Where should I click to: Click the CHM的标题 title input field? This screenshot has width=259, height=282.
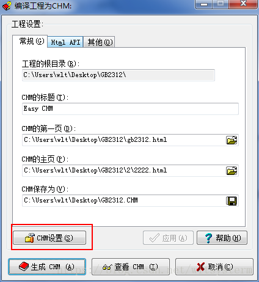coord(130,109)
